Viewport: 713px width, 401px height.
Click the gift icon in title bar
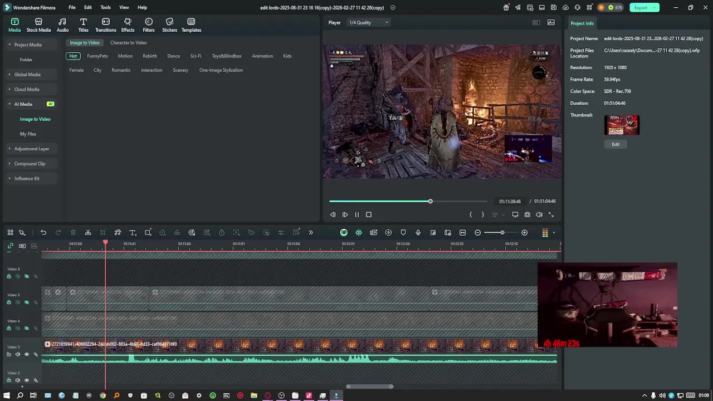(506, 7)
